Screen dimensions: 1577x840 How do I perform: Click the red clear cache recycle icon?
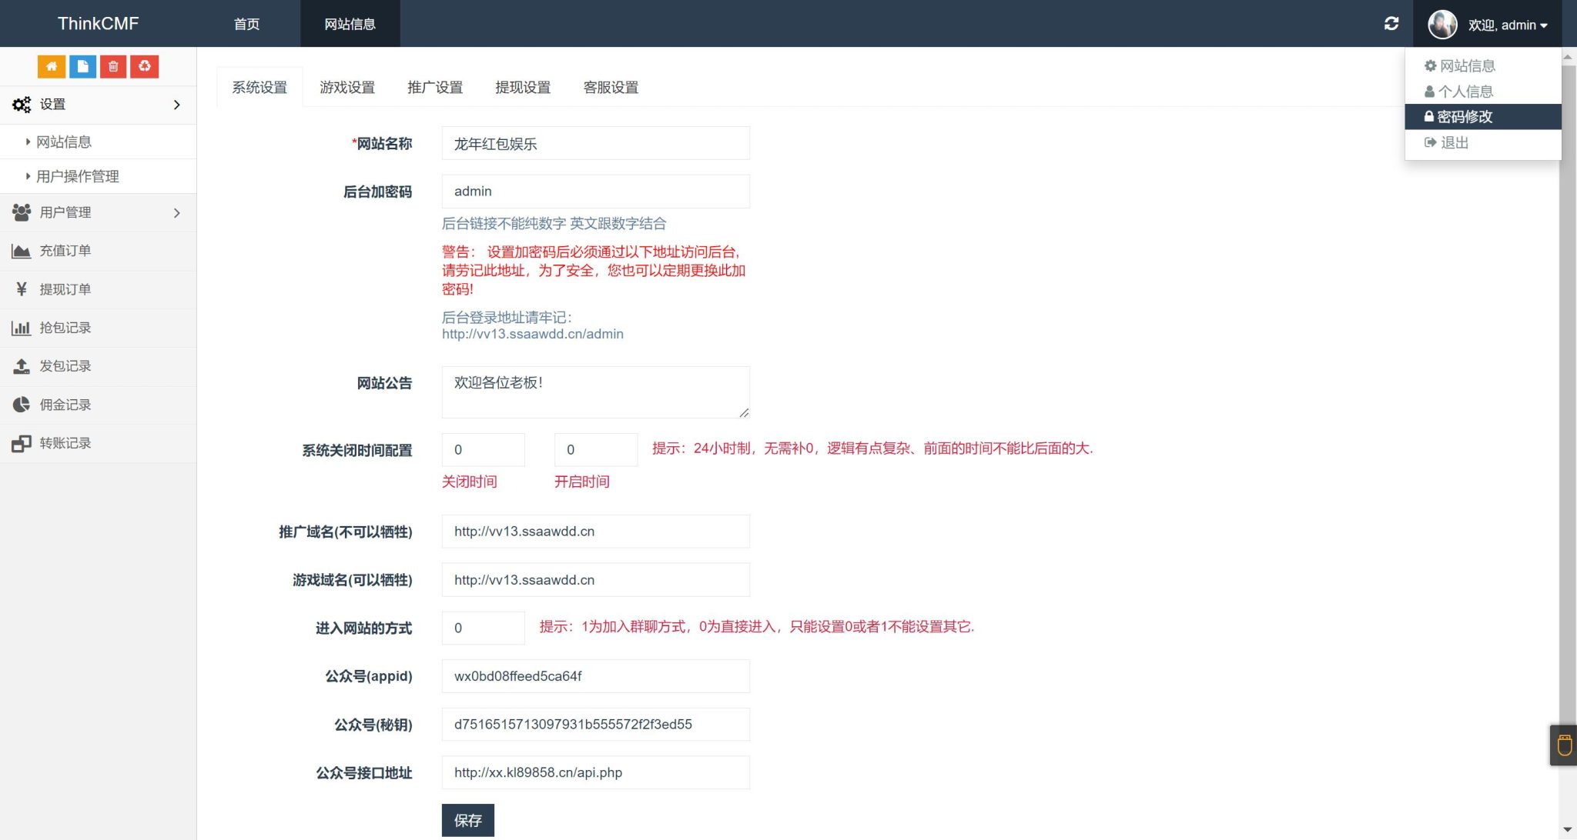145,66
